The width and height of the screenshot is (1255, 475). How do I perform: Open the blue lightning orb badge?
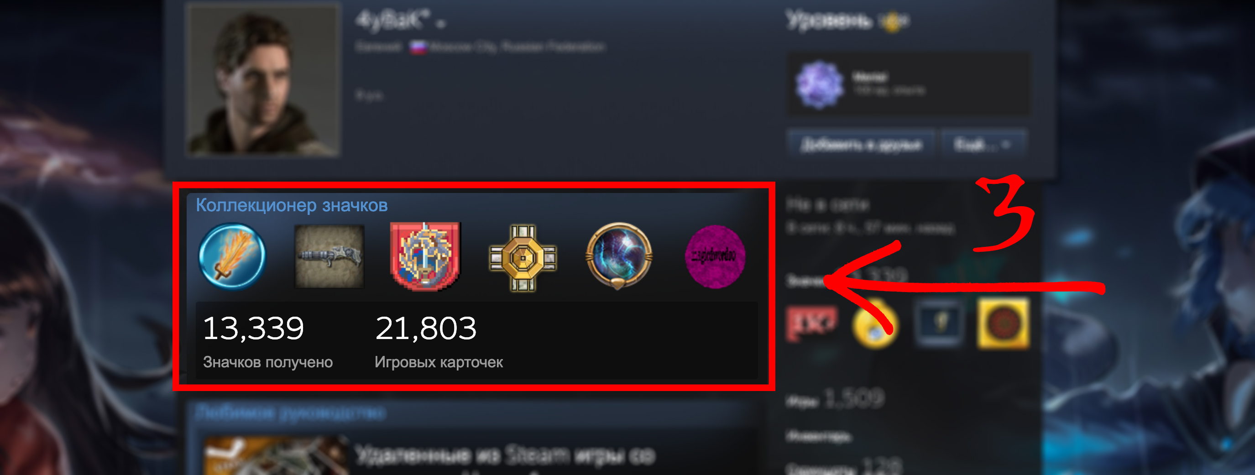pos(619,256)
